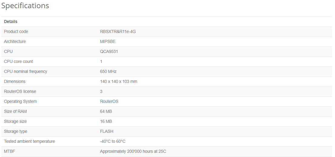This screenshot has height=157, width=335.
Task: Click the Specifications heading
Action: pyautogui.click(x=25, y=6)
